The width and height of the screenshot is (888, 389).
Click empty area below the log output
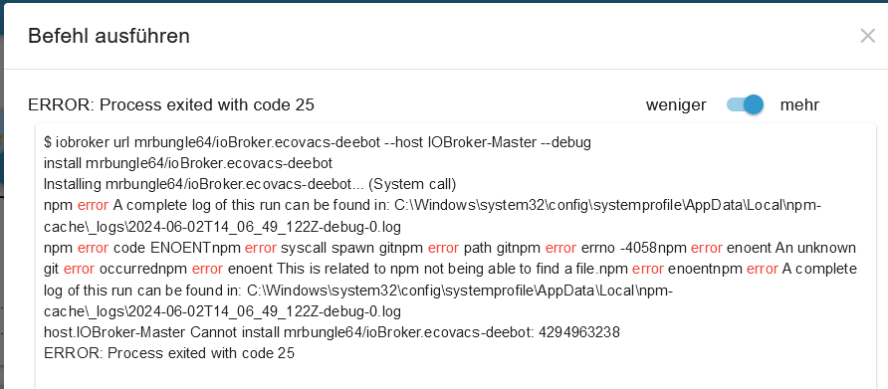[453, 375]
